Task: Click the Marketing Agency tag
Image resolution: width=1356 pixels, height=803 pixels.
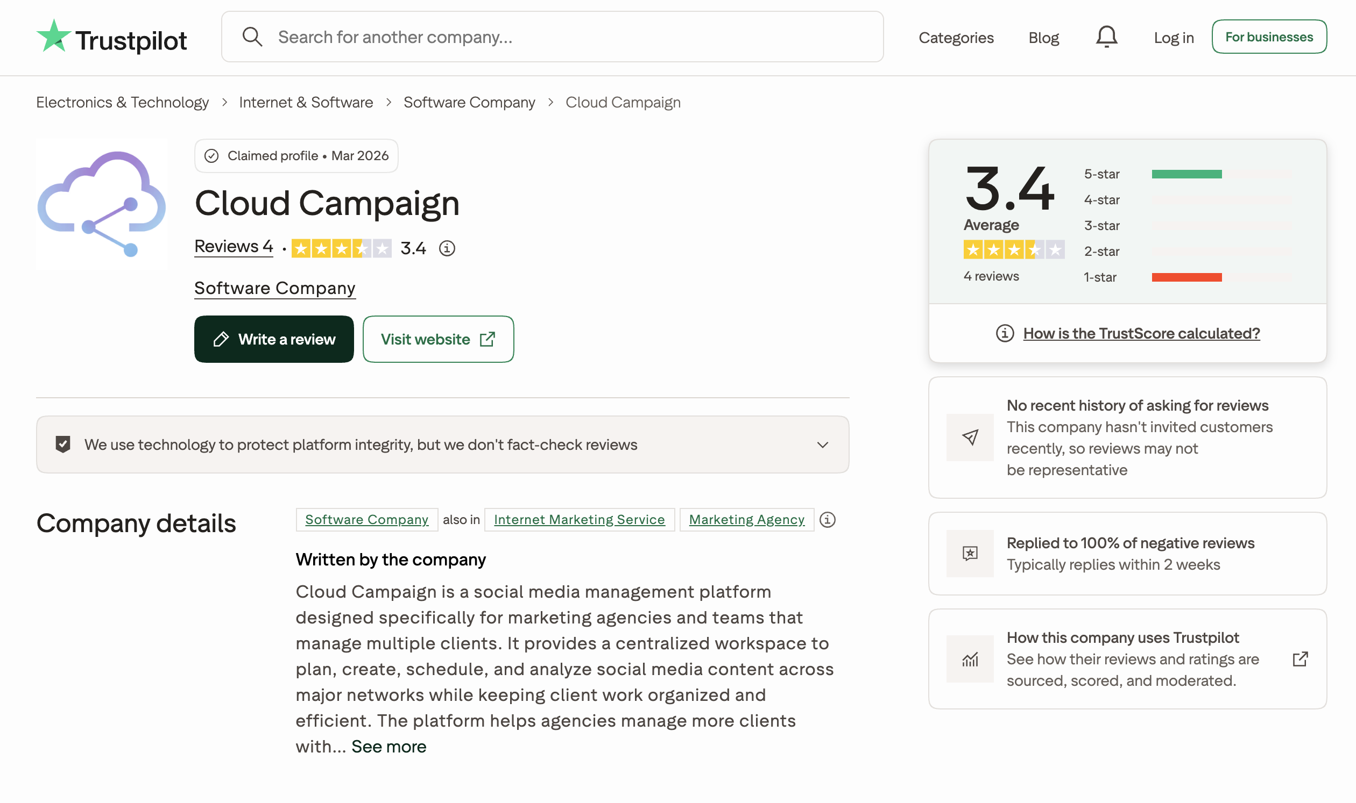Action: coord(746,519)
